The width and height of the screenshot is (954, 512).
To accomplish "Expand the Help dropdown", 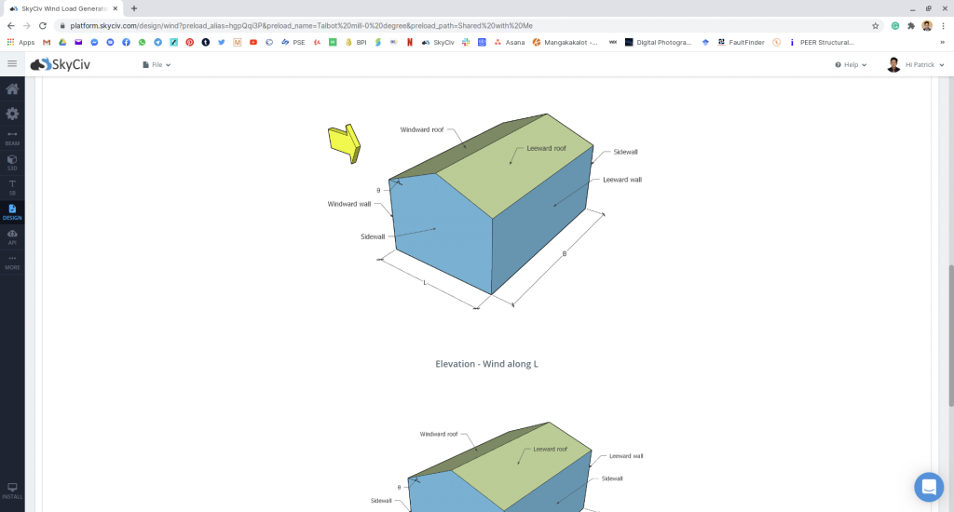I will coord(851,65).
